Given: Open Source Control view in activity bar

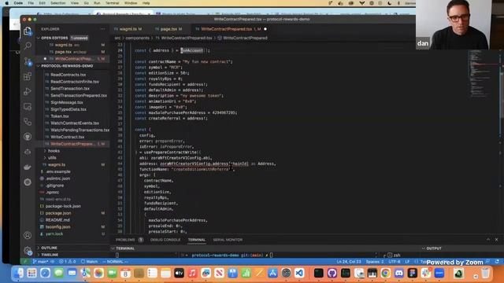Looking at the screenshot, I should tap(28, 61).
